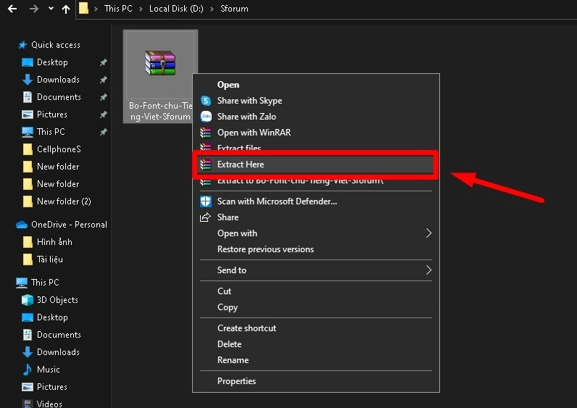Screen dimensions: 577x408
Task: Choose Share with Zalo
Action: click(246, 116)
